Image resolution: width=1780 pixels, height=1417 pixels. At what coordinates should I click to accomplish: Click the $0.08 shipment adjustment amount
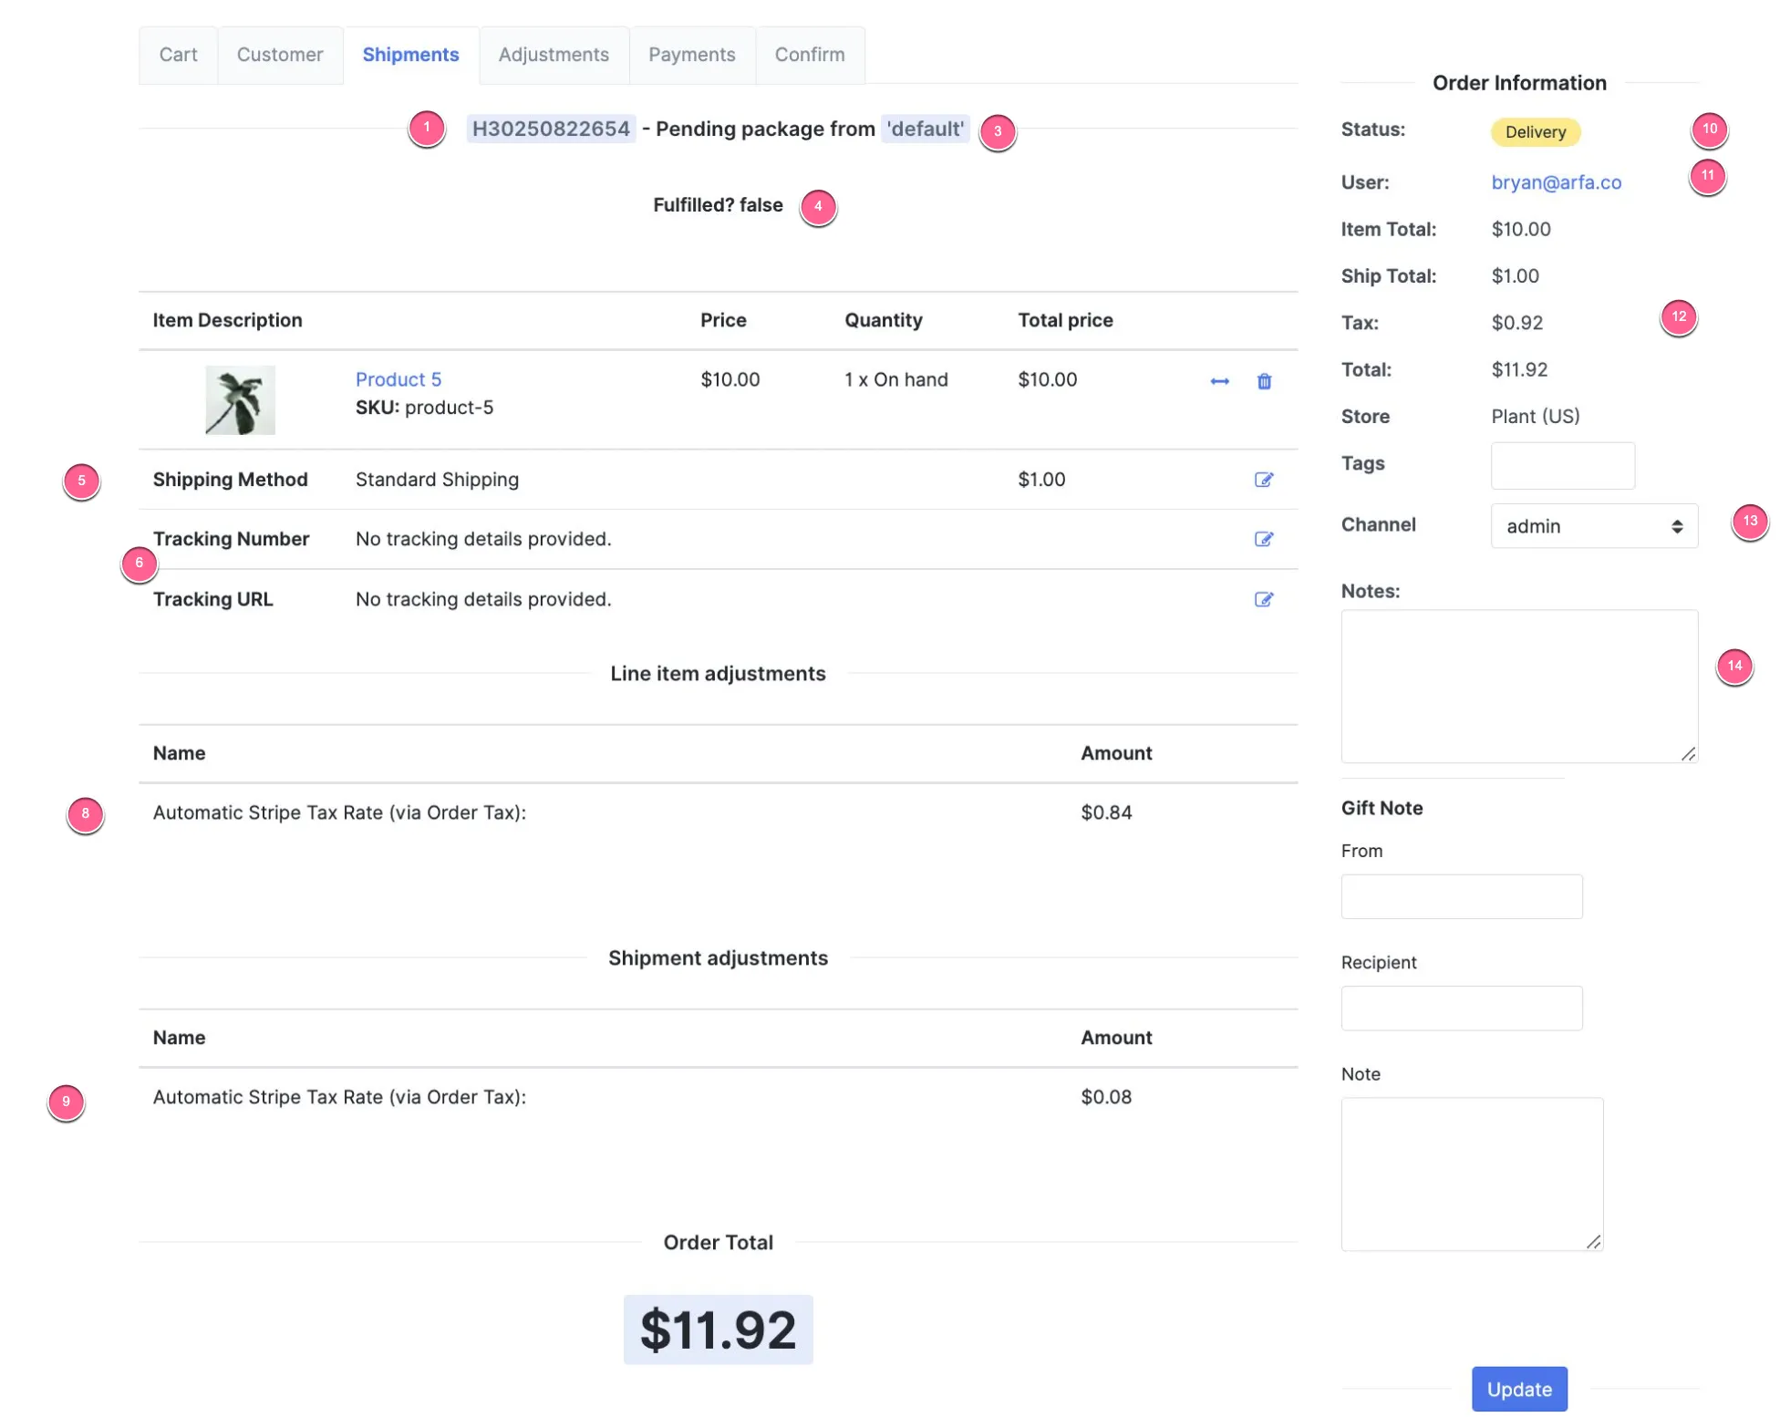pyautogui.click(x=1106, y=1097)
